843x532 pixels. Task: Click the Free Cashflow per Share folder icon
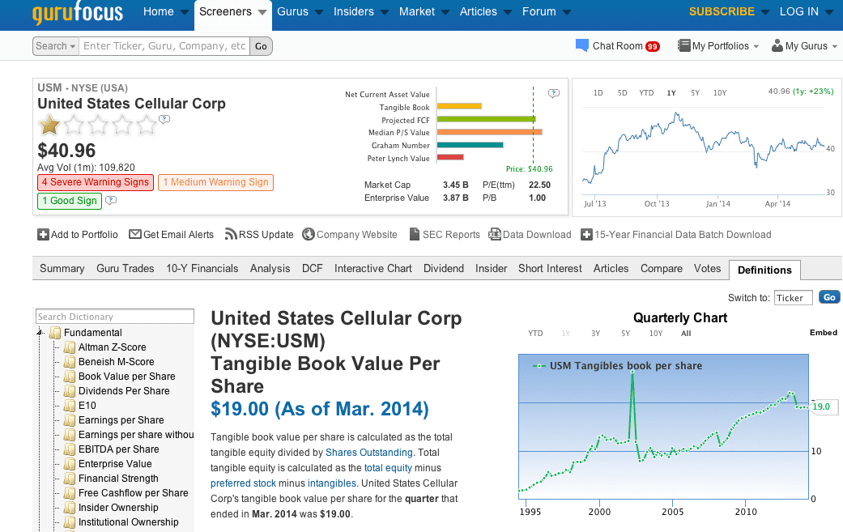[70, 493]
